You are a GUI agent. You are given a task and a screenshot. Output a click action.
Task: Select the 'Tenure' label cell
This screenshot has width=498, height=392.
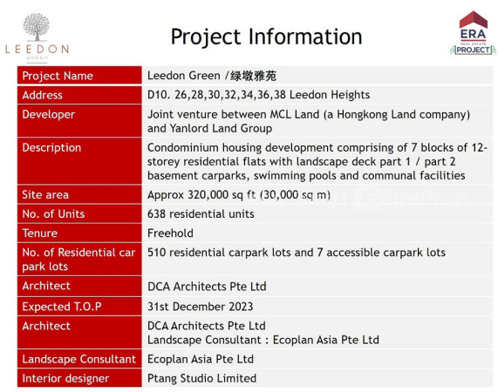click(79, 233)
